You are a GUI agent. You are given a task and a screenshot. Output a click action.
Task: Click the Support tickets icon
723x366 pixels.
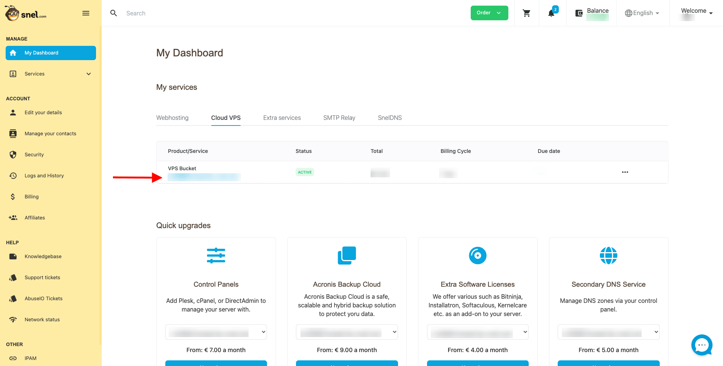(x=13, y=277)
